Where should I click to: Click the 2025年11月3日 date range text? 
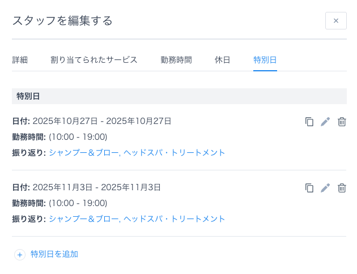(97, 187)
